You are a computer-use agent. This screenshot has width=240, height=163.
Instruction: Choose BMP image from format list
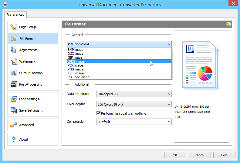tap(119, 50)
